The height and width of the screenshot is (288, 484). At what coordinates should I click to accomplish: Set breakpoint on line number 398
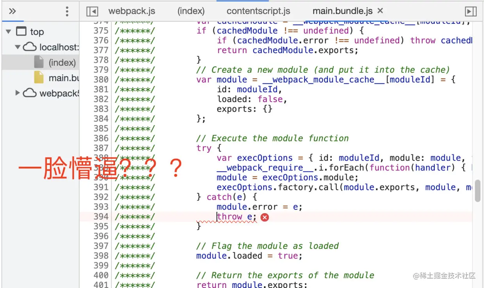101,256
